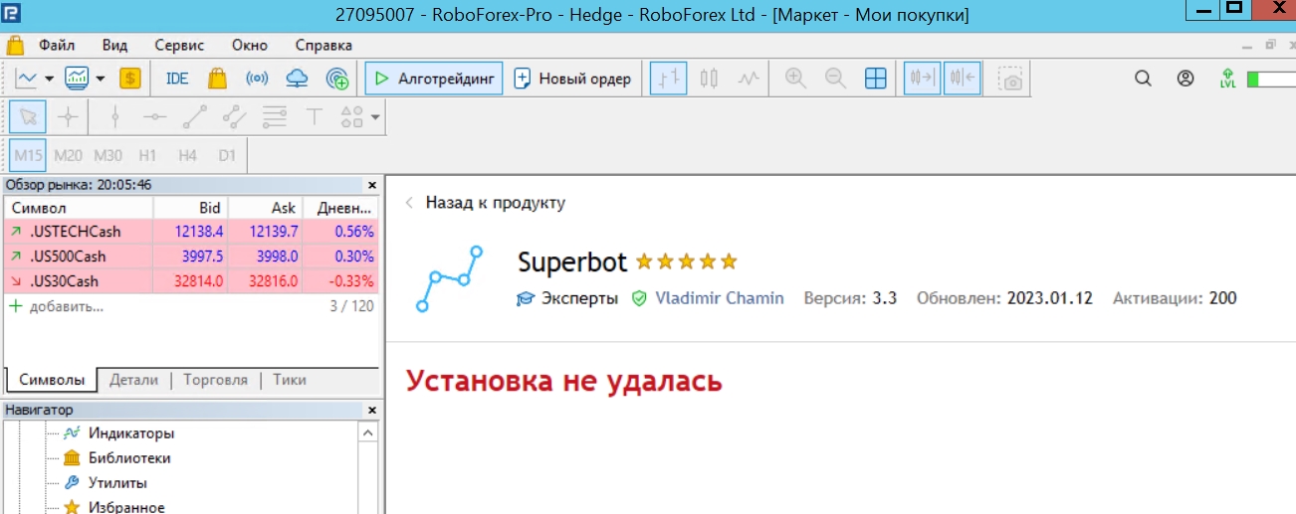Open Vladimir Chamin author link

719,298
